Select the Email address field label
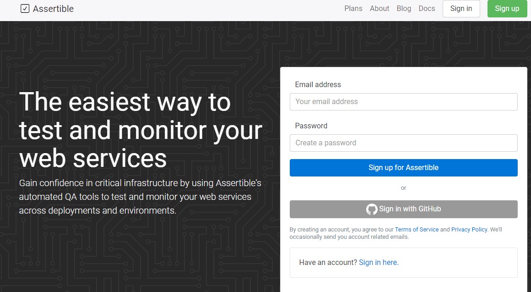 (x=318, y=84)
